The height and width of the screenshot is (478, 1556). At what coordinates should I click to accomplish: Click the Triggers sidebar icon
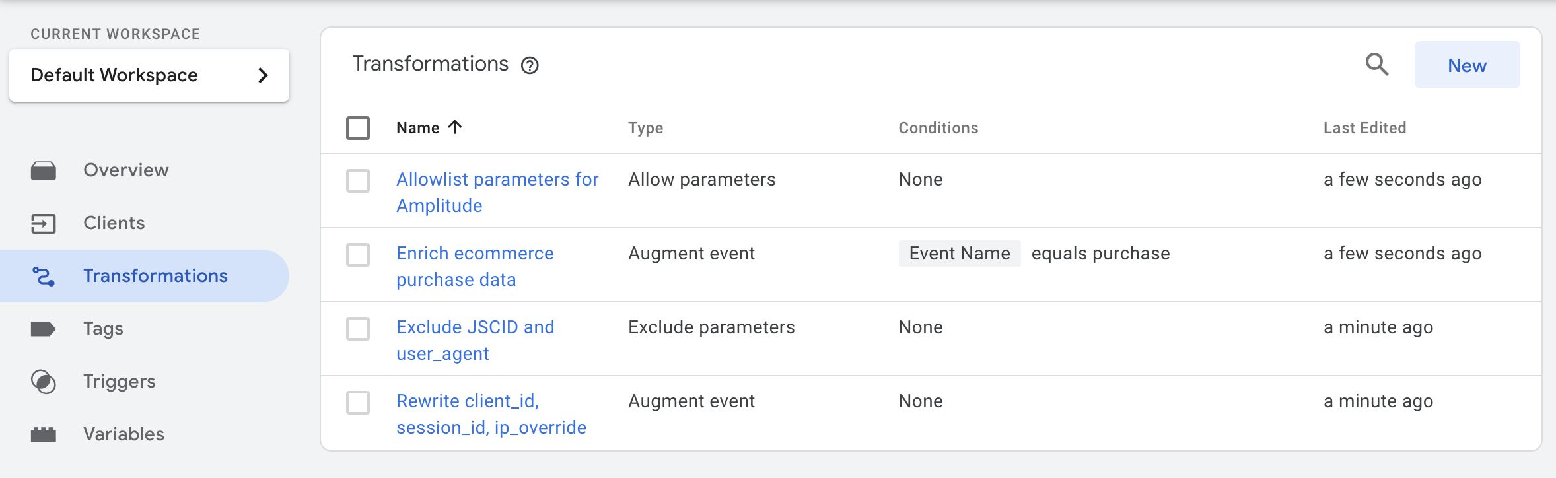tap(44, 382)
